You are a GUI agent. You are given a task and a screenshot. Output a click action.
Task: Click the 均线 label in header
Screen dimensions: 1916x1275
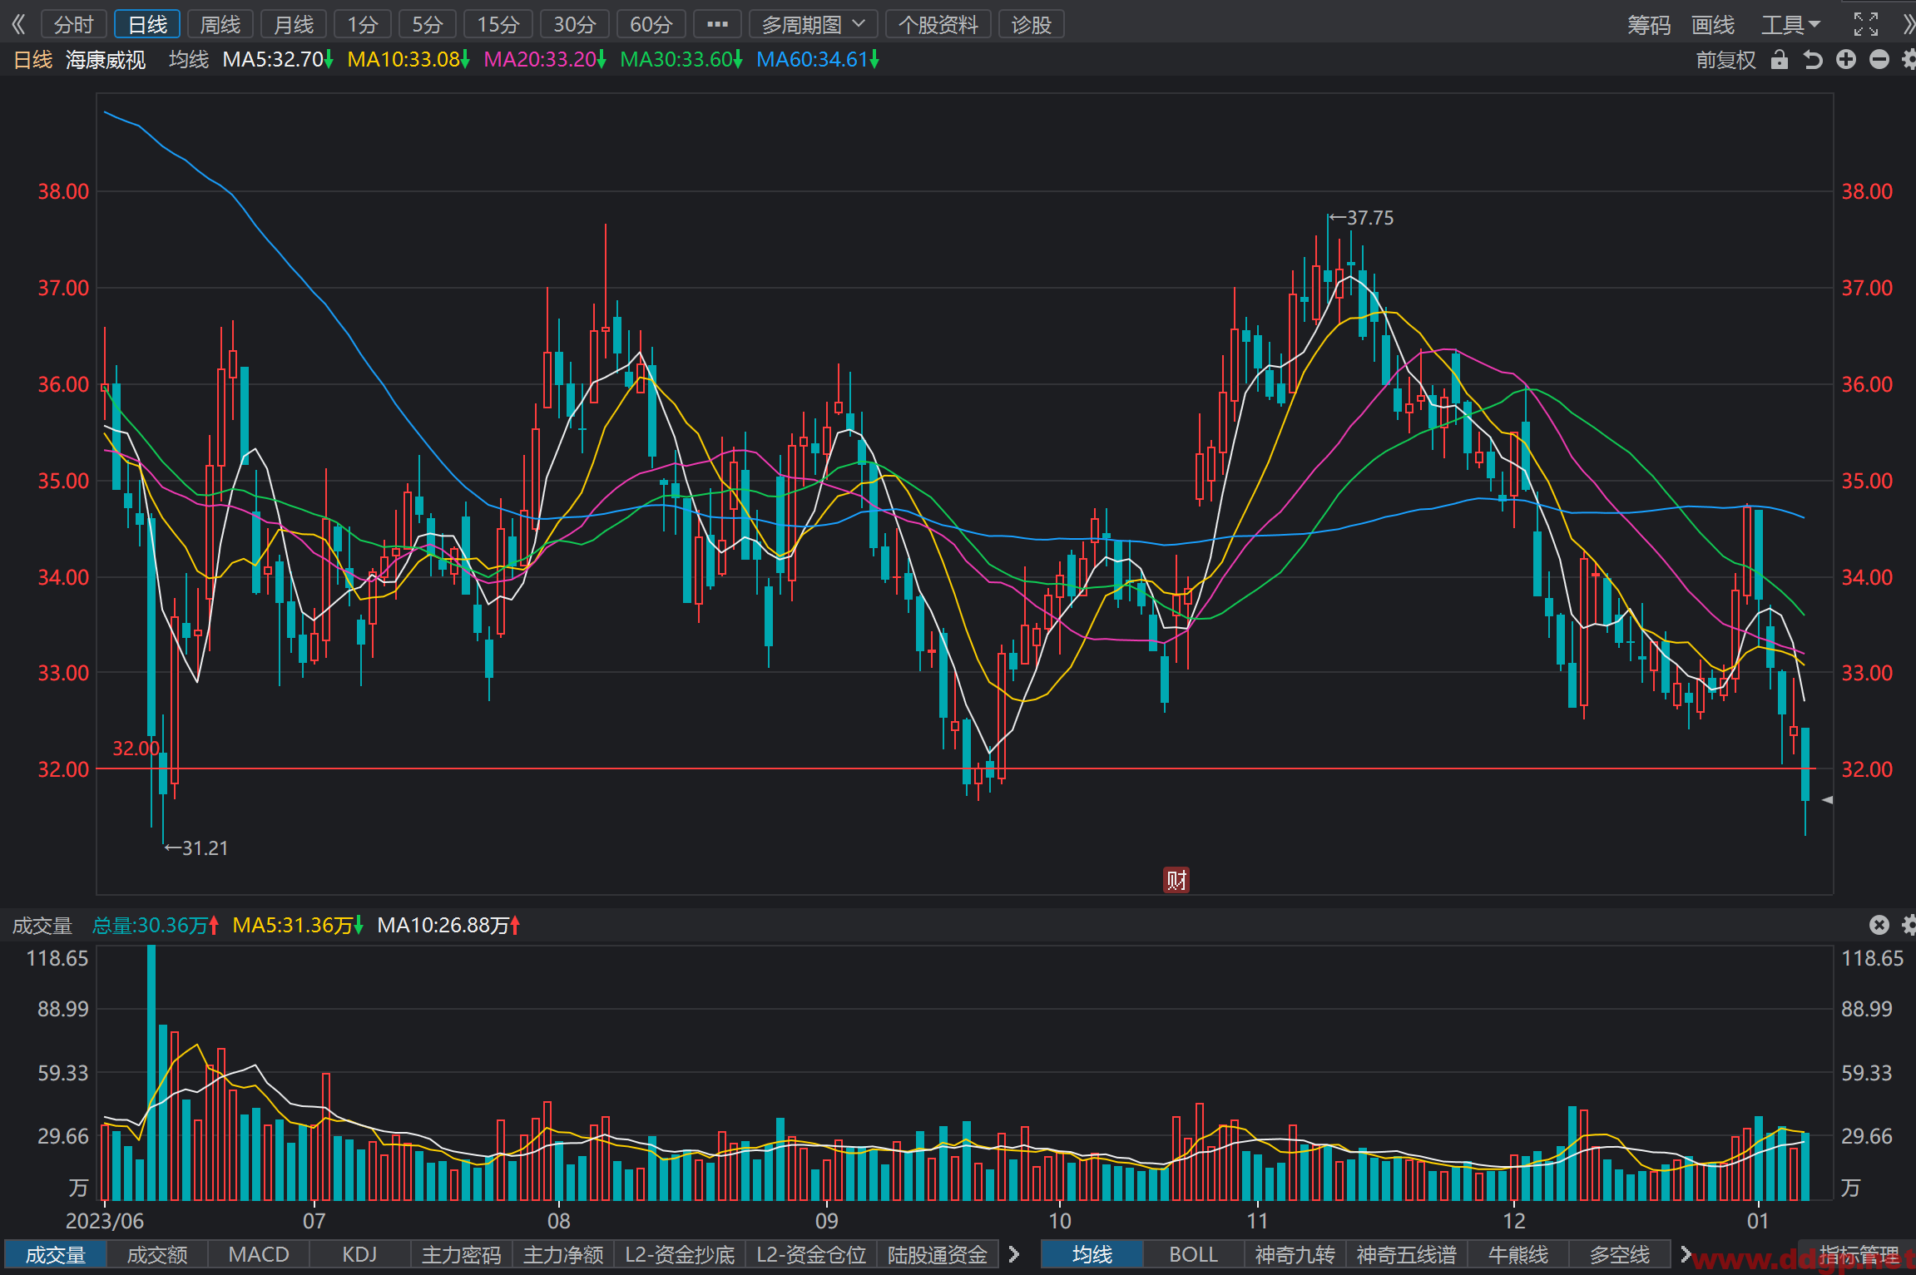pos(189,60)
